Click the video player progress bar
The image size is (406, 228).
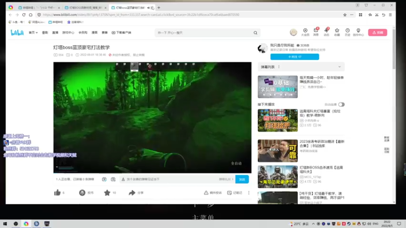click(x=152, y=173)
